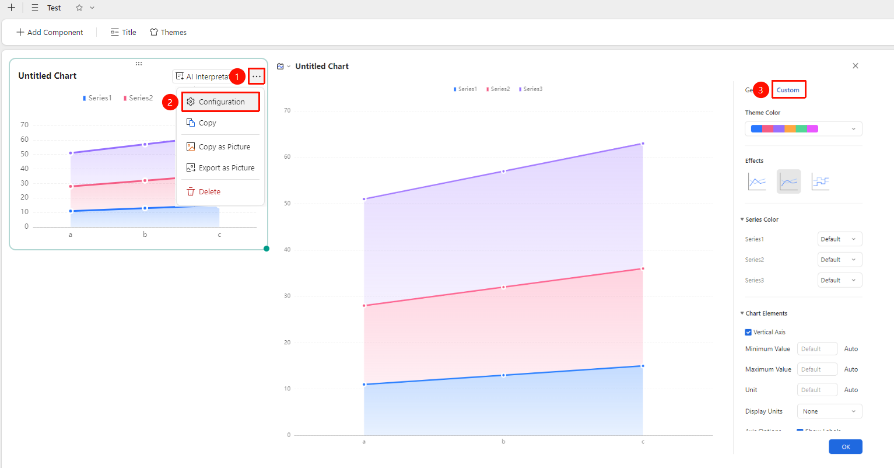Image resolution: width=894 pixels, height=468 pixels.
Task: Select the step line effect icon
Action: (x=821, y=181)
